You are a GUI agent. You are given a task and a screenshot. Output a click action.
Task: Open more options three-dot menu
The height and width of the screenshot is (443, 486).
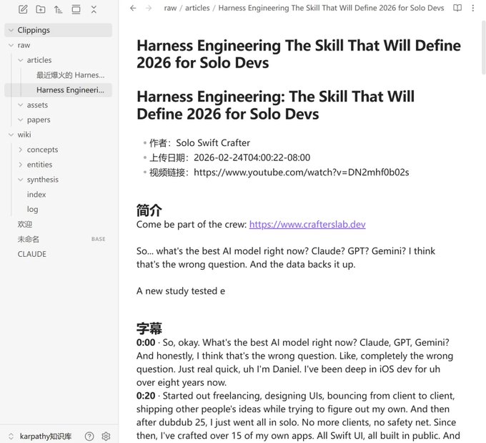[x=473, y=8]
